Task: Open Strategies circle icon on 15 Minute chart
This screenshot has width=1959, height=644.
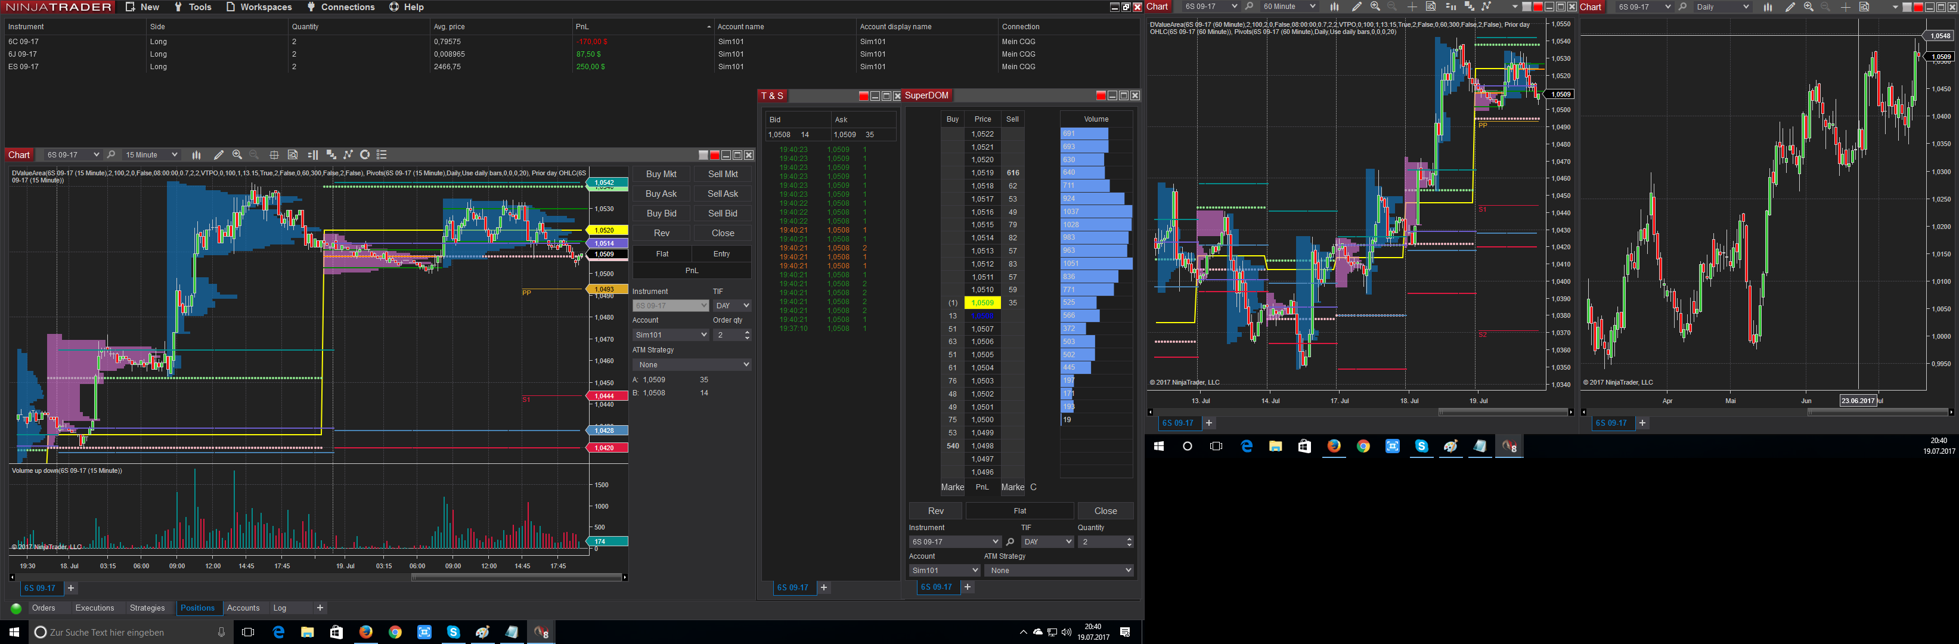Action: 365,155
